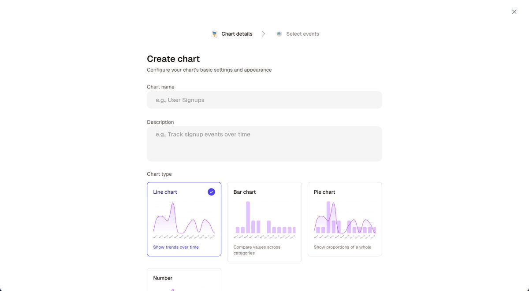Click 'Compare values across categories' text

257,250
